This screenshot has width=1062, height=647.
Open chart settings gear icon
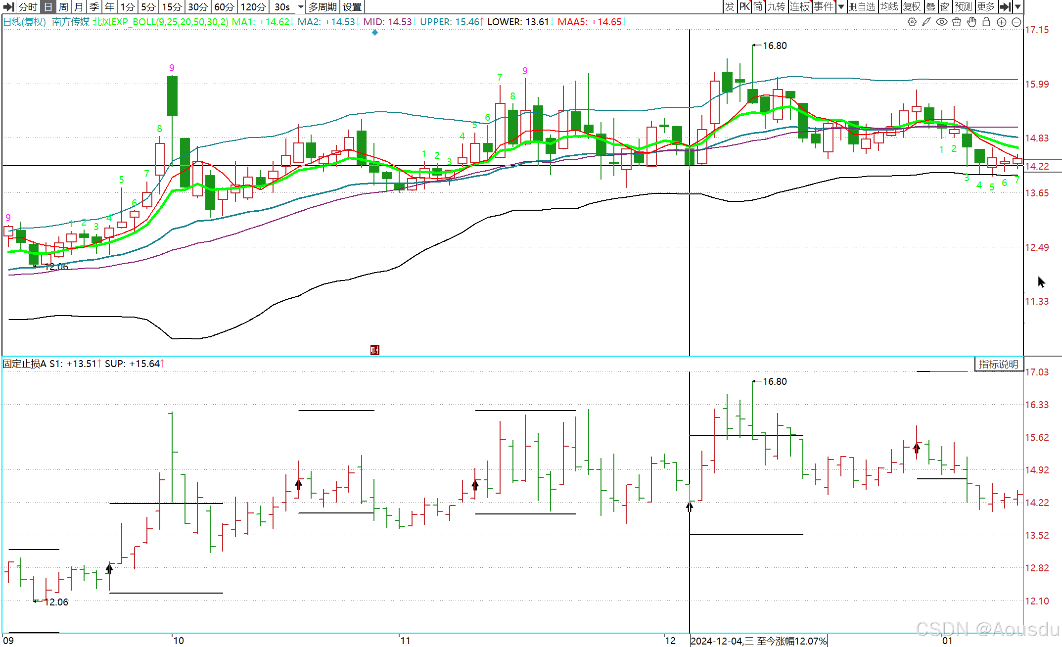(912, 22)
